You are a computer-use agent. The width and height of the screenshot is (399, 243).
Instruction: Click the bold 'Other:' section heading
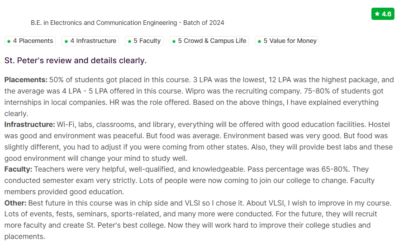click(x=15, y=203)
